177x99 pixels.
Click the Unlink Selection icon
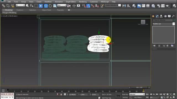[x=8, y=5]
